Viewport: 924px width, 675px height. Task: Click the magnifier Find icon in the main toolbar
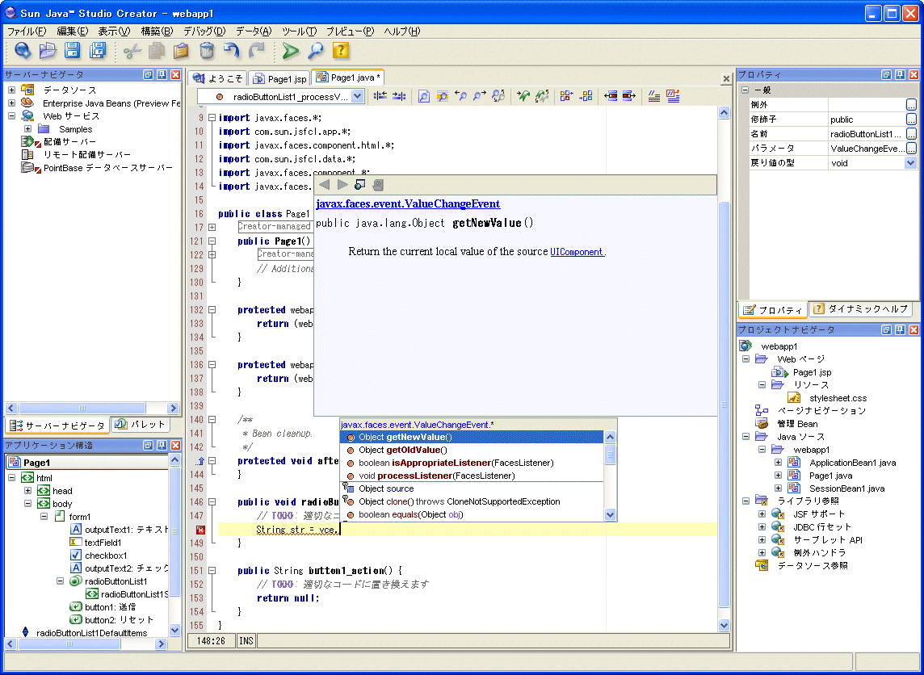pos(316,51)
